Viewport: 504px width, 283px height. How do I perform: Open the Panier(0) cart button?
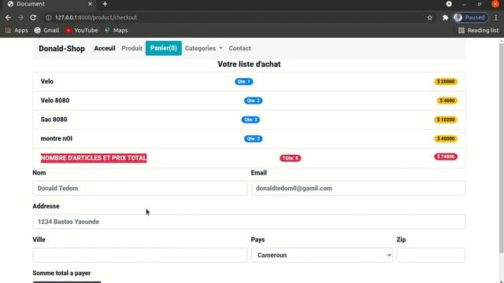tap(163, 48)
